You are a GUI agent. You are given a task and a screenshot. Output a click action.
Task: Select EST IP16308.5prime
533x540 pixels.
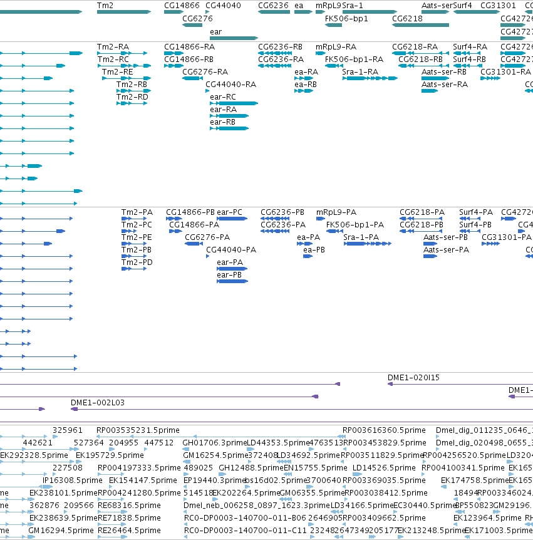pos(72,480)
